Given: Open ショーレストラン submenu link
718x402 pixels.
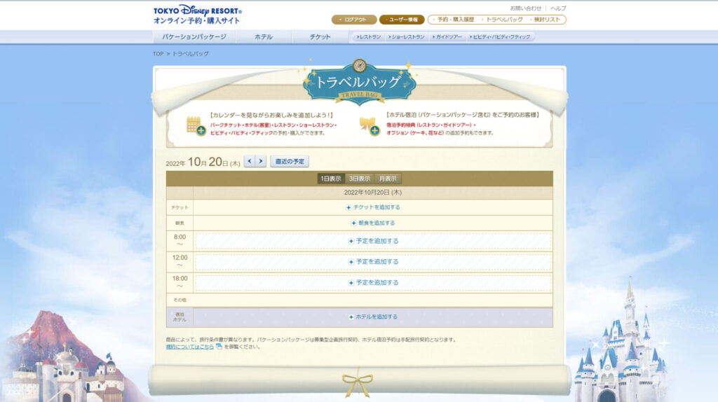Looking at the screenshot, I should (406, 36).
